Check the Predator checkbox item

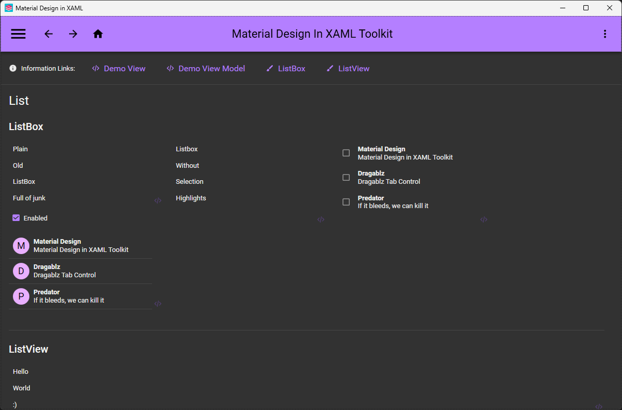[346, 202]
